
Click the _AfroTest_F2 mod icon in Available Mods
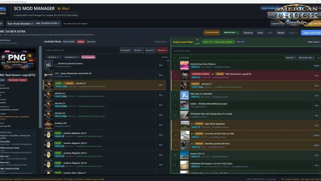point(49,95)
